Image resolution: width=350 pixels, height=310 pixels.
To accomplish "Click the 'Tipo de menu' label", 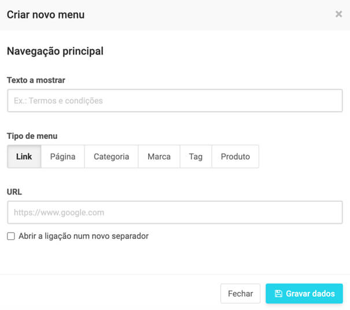I will click(x=32, y=136).
